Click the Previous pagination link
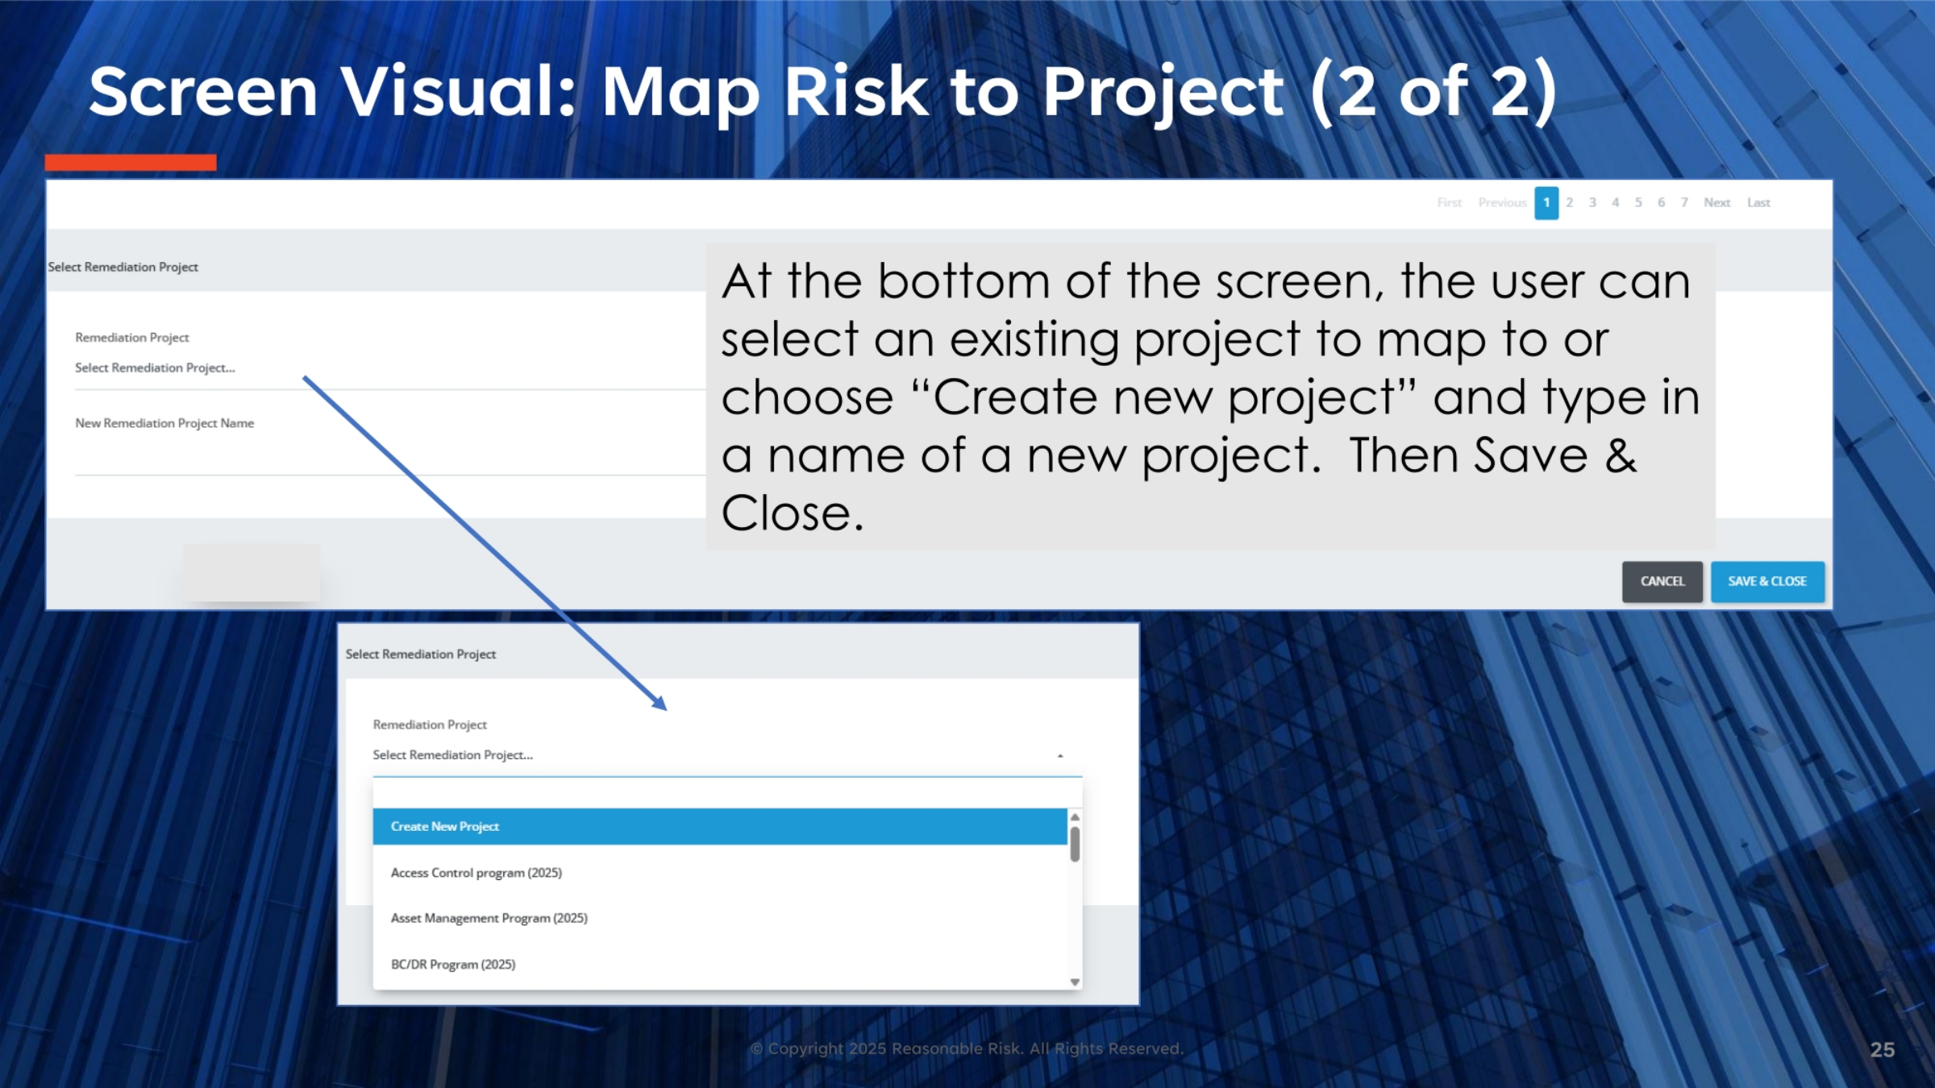The height and width of the screenshot is (1088, 1935). click(x=1502, y=202)
